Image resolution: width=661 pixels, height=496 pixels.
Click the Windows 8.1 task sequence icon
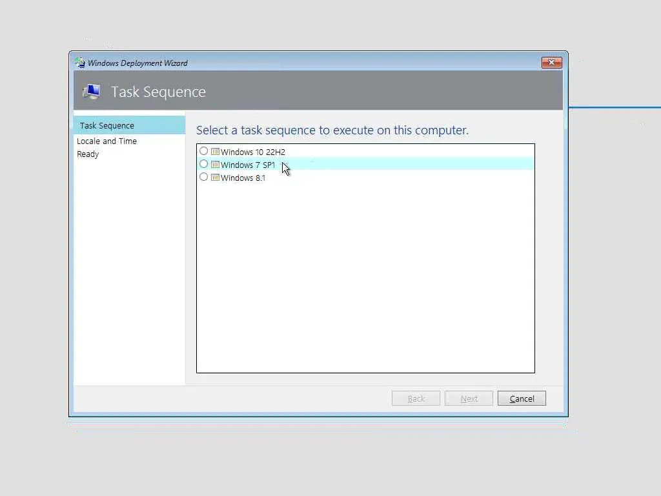click(216, 178)
